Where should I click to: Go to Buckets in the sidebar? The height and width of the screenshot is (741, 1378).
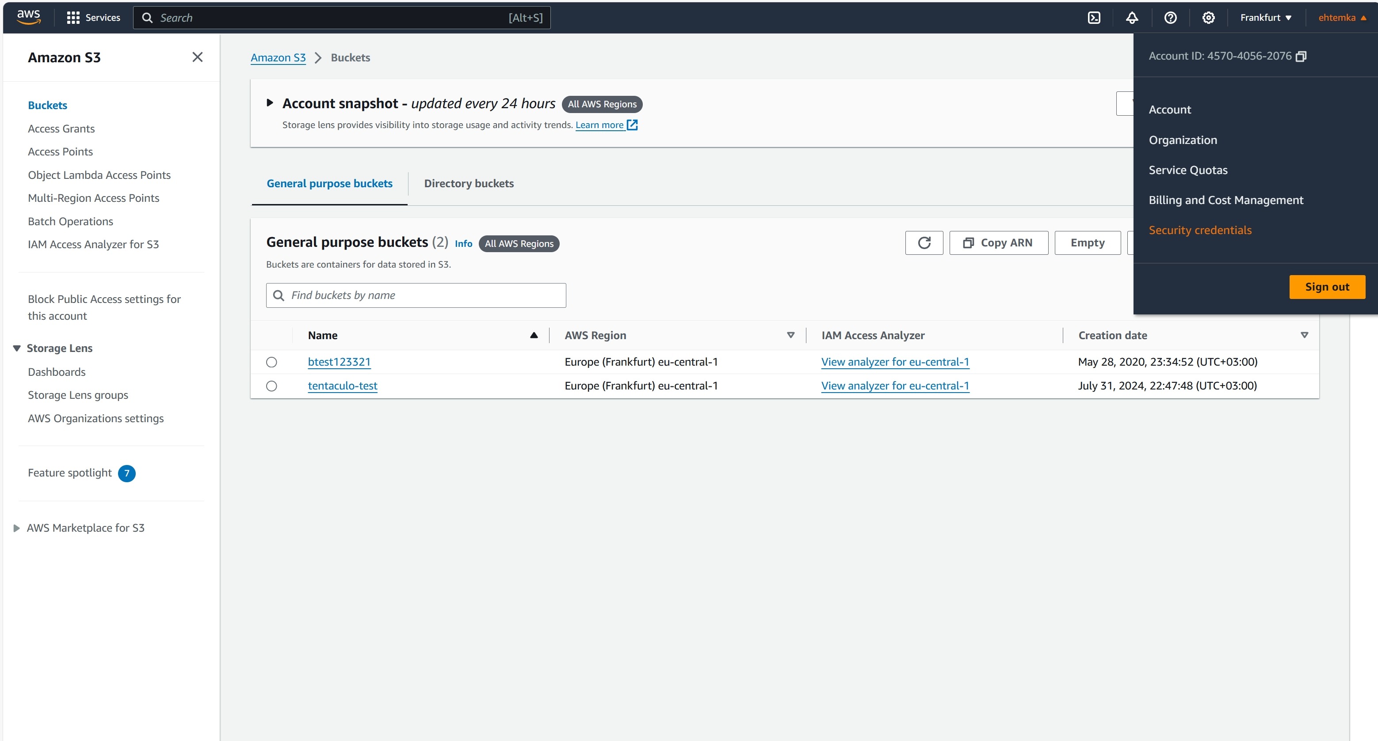click(47, 105)
